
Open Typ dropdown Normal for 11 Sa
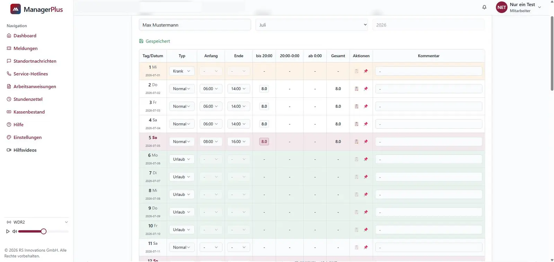pyautogui.click(x=182, y=247)
